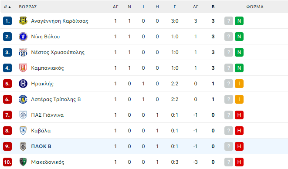
Task: Click the Καμπανιακός red striped crest
Action: click(23, 68)
